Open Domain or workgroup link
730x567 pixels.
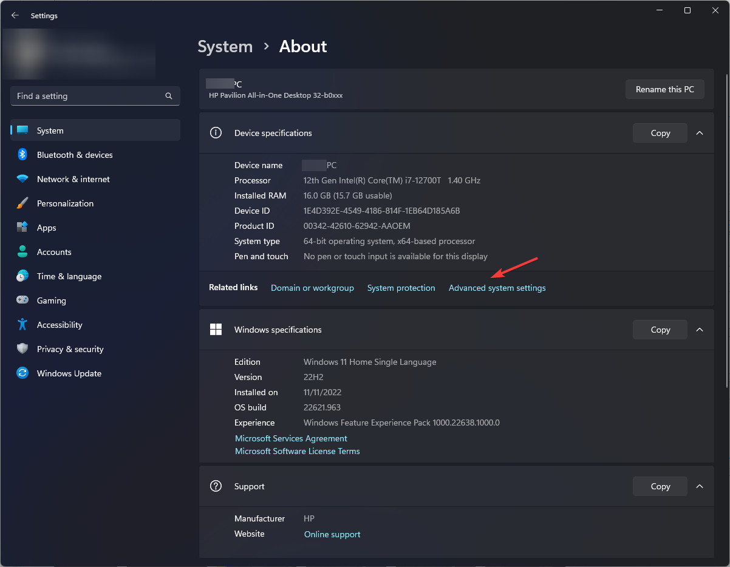click(312, 288)
